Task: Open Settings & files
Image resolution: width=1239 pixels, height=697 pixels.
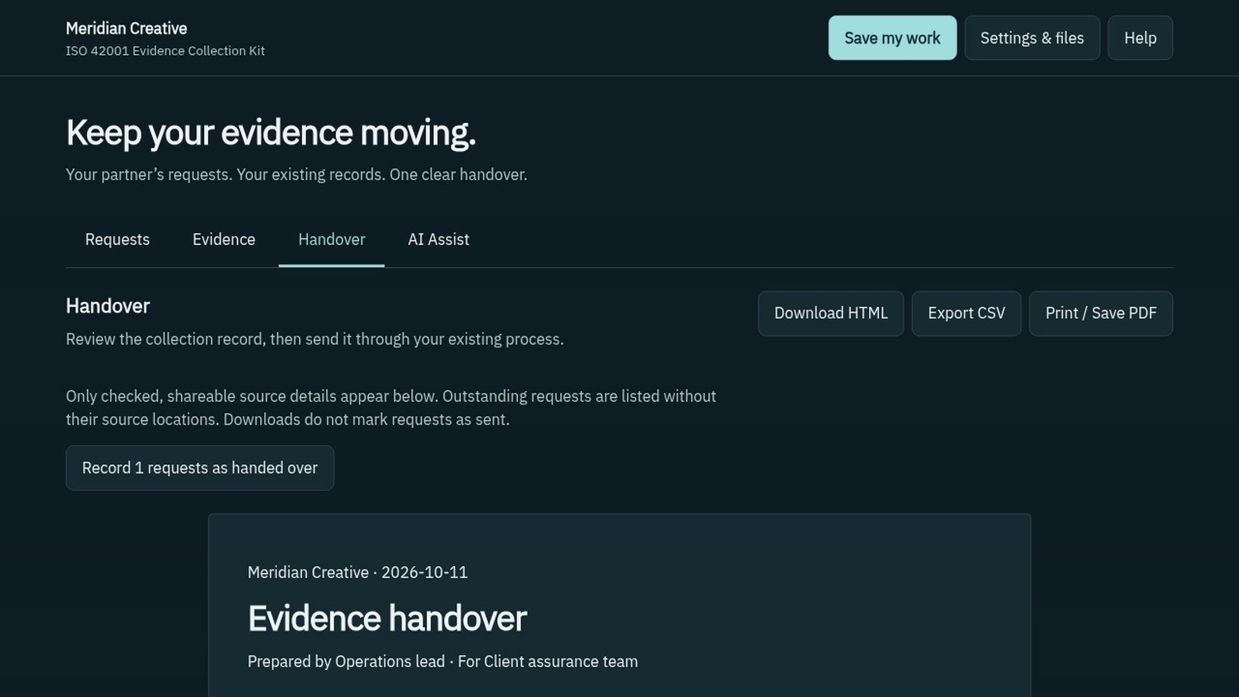Action: 1032,38
